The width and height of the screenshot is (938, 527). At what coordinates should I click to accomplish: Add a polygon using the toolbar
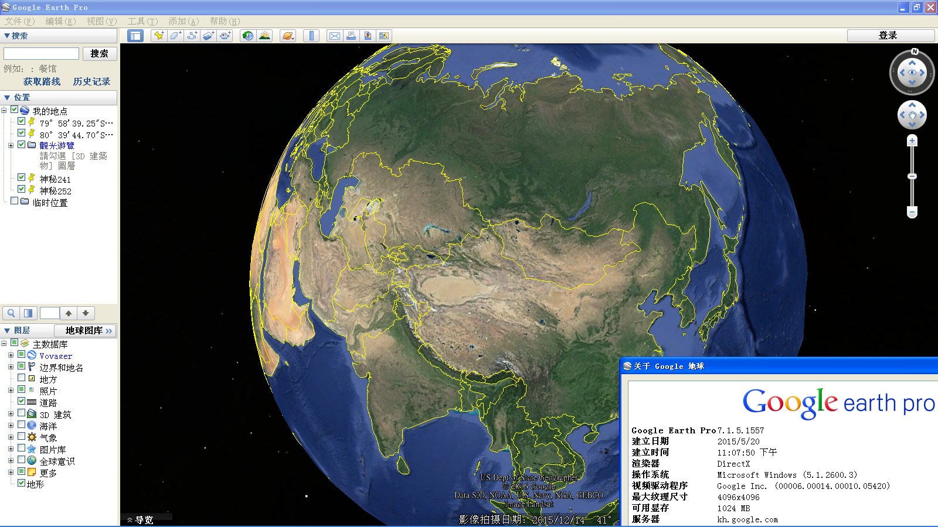pos(175,36)
